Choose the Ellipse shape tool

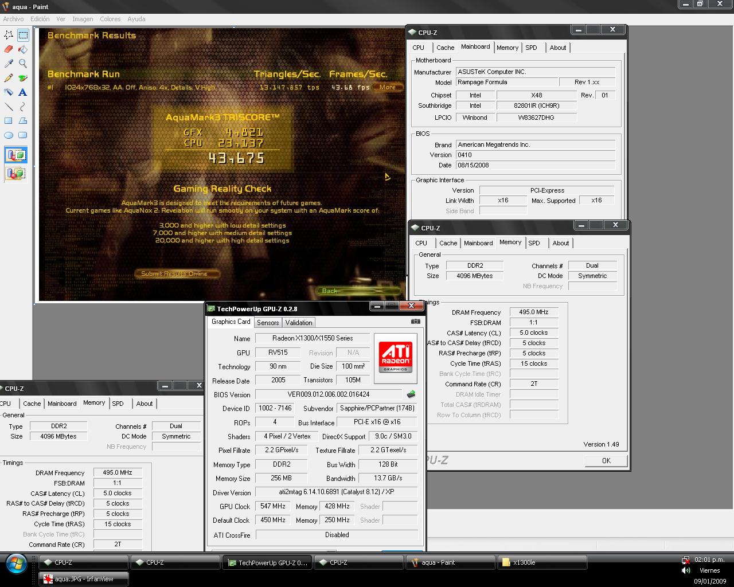point(9,135)
